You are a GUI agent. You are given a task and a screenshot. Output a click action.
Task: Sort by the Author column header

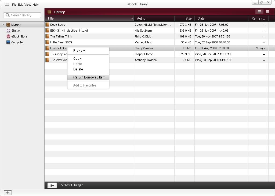tap(154, 18)
